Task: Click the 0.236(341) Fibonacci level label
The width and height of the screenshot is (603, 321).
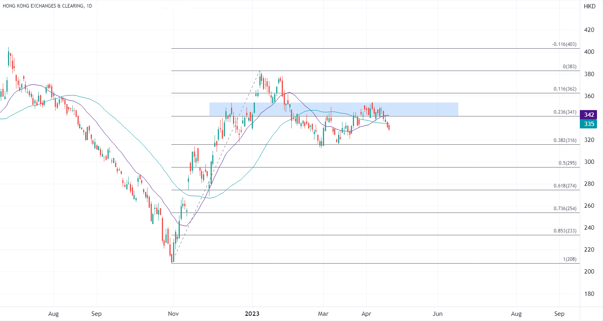Action: tap(565, 112)
